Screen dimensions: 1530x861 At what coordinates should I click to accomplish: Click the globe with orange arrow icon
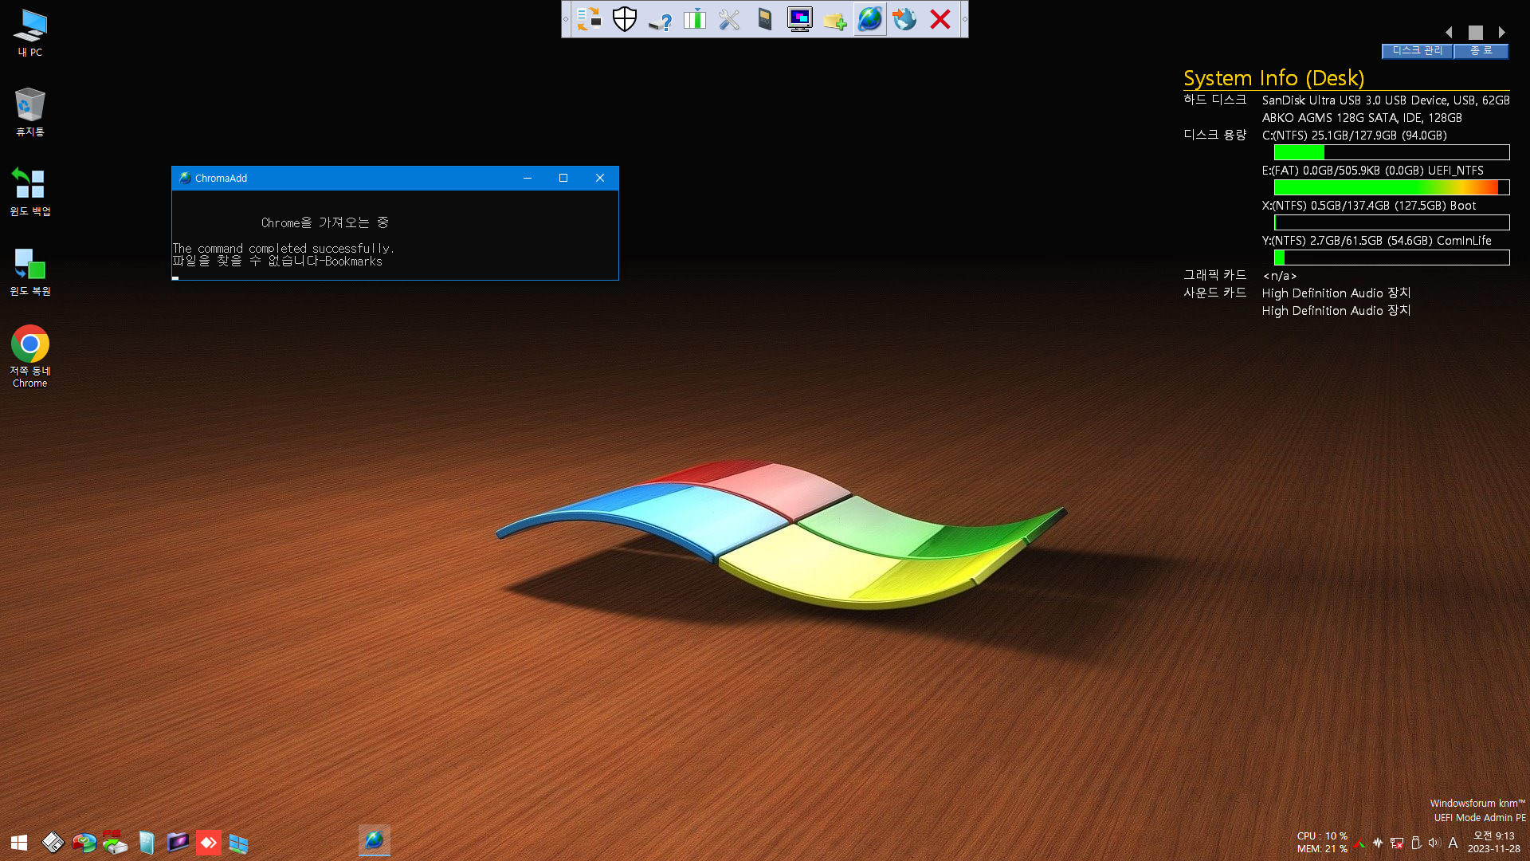(x=905, y=19)
